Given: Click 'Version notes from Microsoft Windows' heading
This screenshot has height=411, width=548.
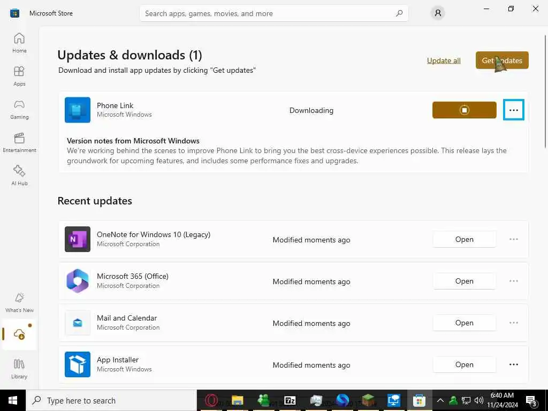Looking at the screenshot, I should [x=133, y=141].
